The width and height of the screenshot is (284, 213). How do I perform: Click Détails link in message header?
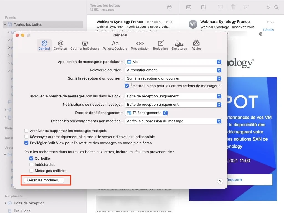pyautogui.click(x=268, y=30)
